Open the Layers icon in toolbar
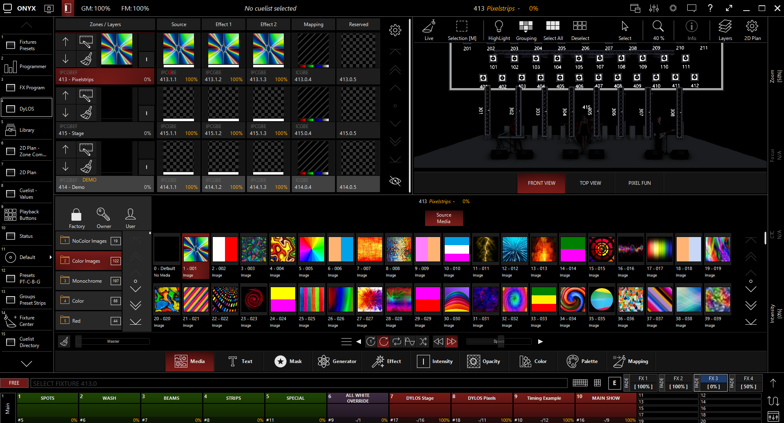Viewport: 784px width, 423px height. point(725,27)
